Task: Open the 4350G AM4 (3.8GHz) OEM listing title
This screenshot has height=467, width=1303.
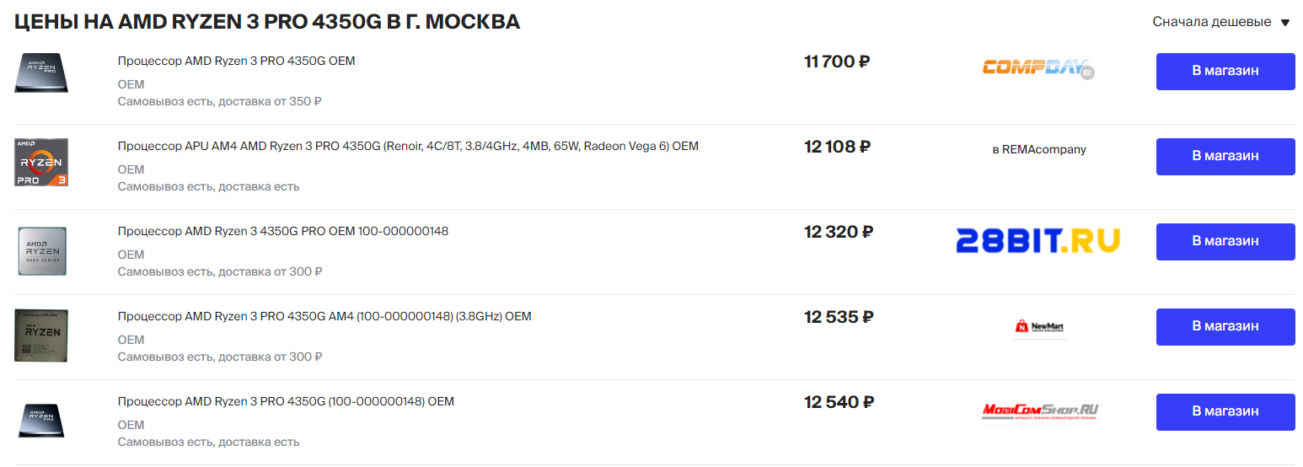Action: click(324, 316)
